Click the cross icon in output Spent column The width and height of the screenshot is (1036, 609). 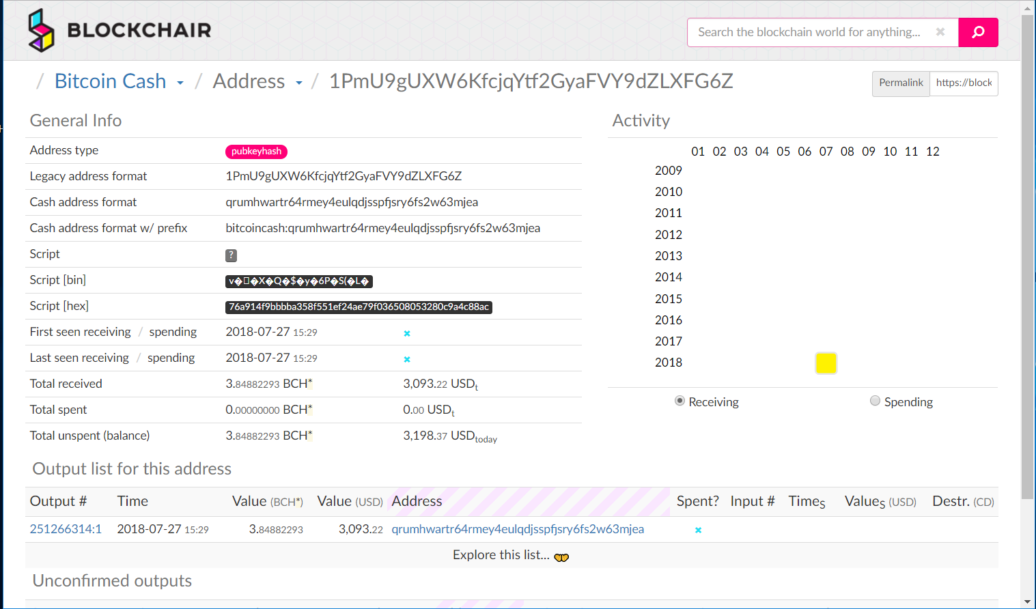pyautogui.click(x=698, y=530)
